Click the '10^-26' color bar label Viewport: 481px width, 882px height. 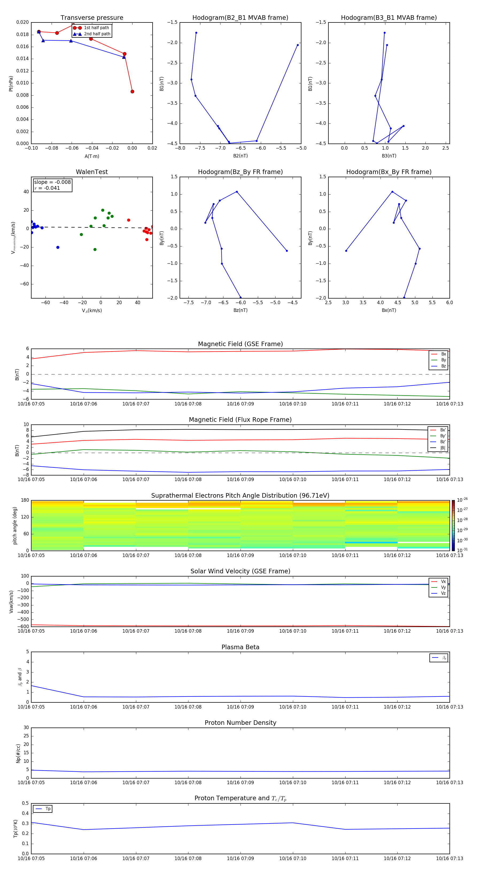(462, 500)
